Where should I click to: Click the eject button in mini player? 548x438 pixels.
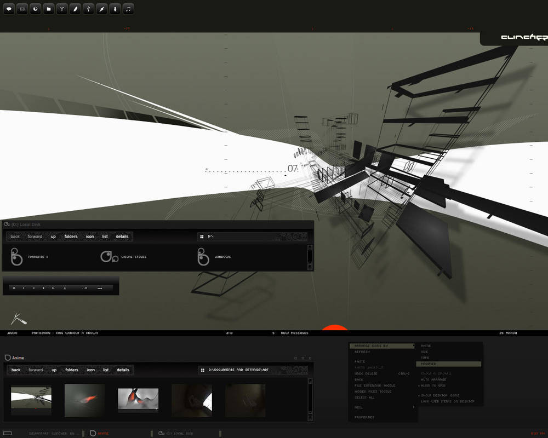pos(65,288)
